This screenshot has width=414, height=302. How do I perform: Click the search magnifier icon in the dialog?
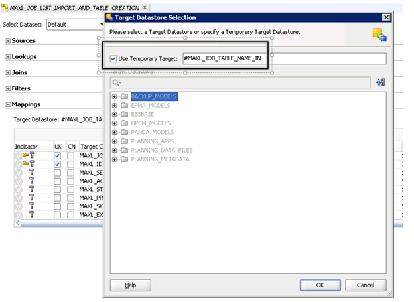(116, 82)
